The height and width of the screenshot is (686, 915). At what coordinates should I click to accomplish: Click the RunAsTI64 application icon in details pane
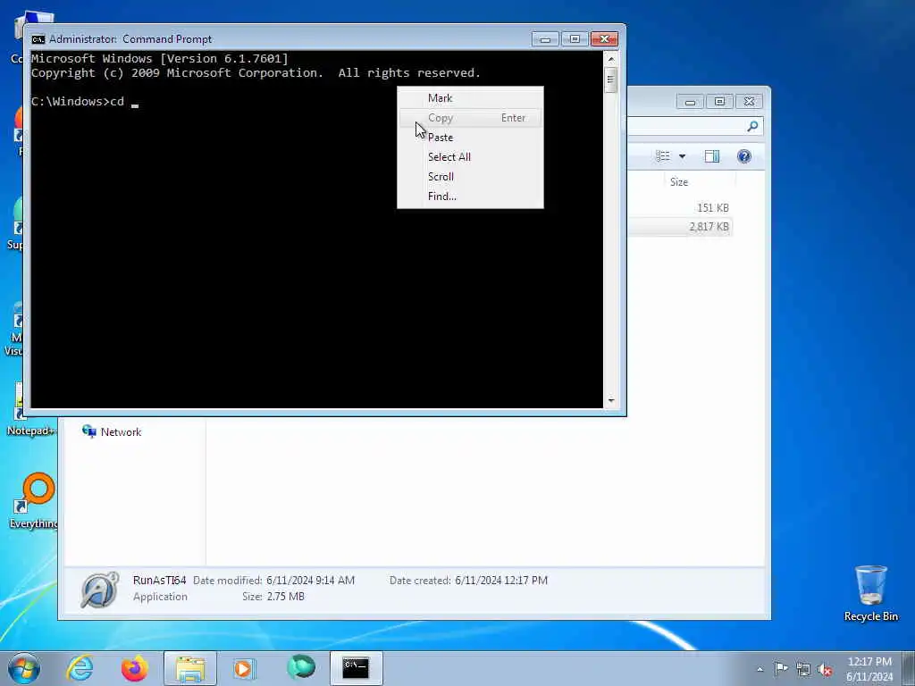tap(100, 590)
